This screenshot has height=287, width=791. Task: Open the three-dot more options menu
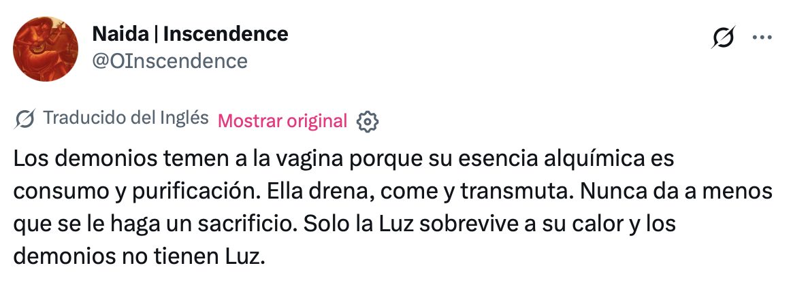click(x=760, y=38)
